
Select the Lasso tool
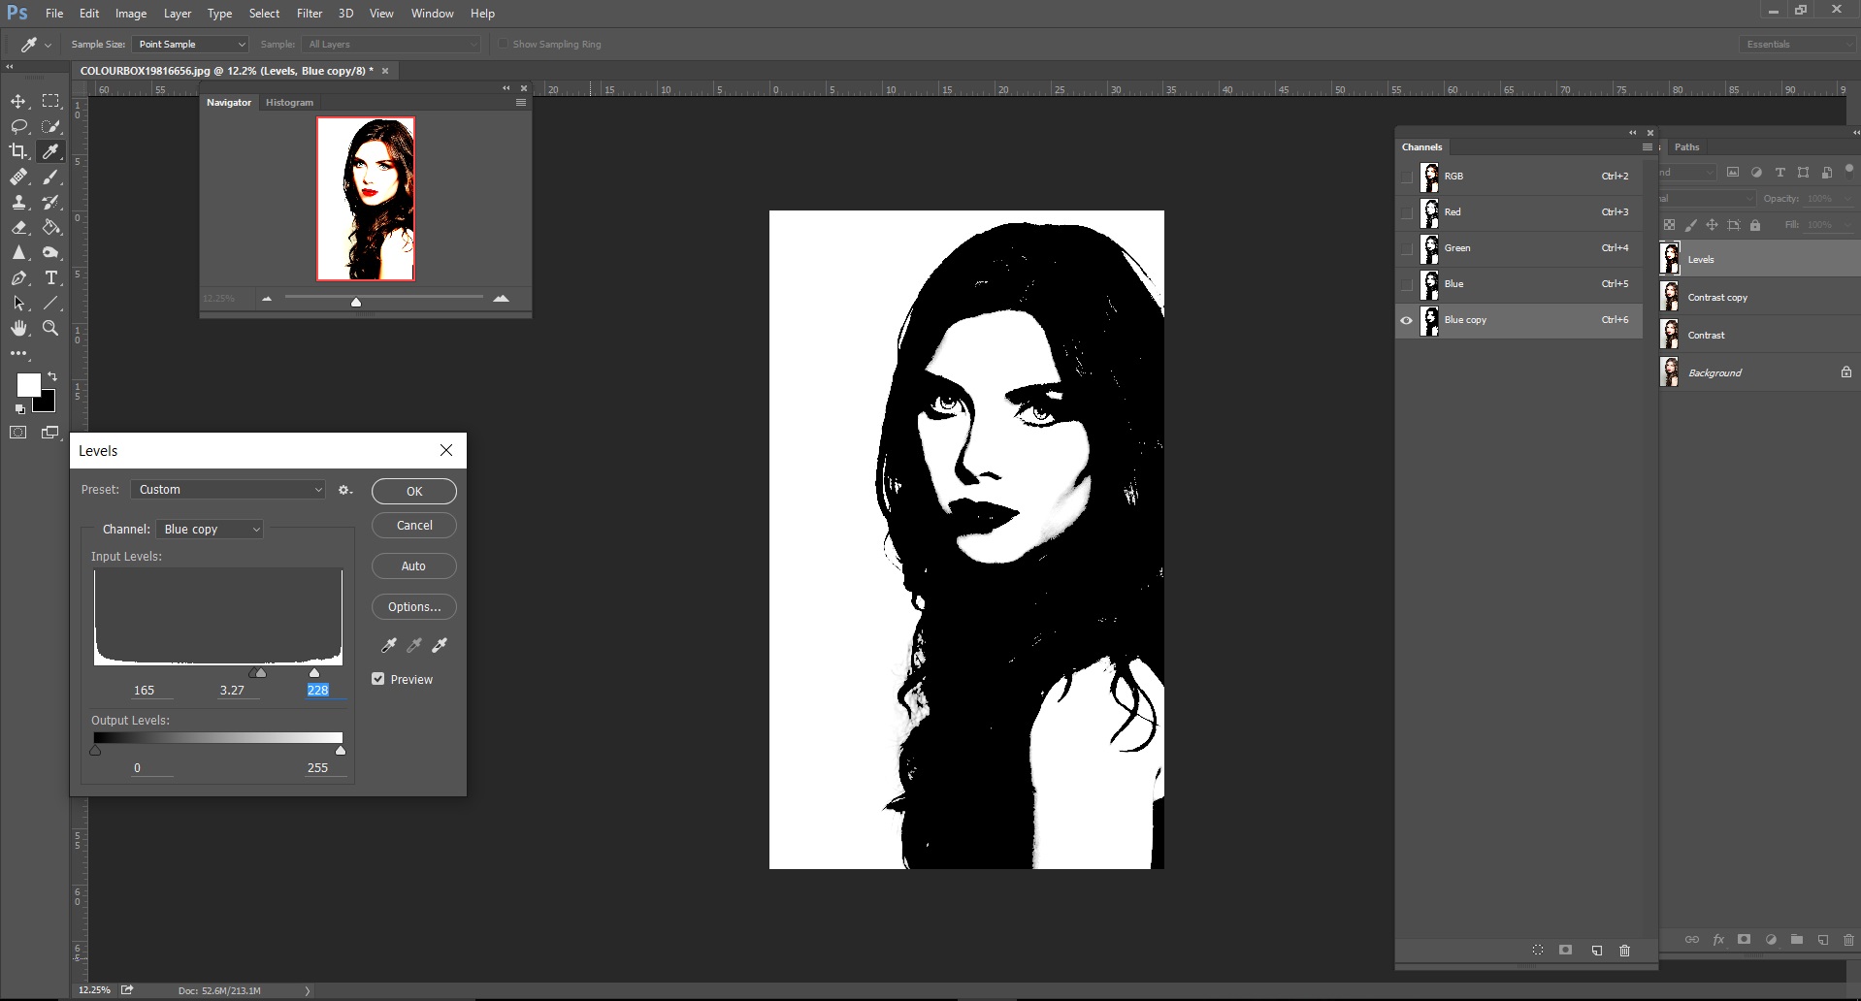coord(18,126)
